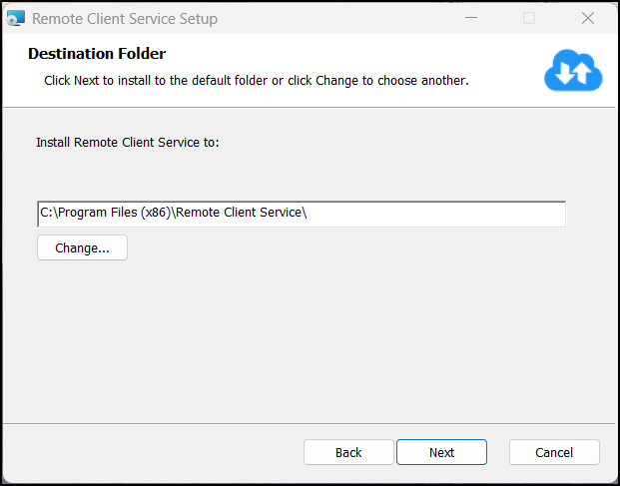Close the setup window with the X

(588, 18)
